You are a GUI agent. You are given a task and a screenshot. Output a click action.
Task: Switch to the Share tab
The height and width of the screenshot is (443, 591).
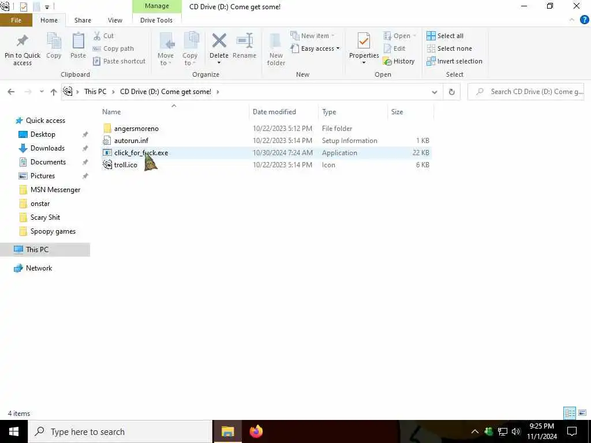click(83, 20)
